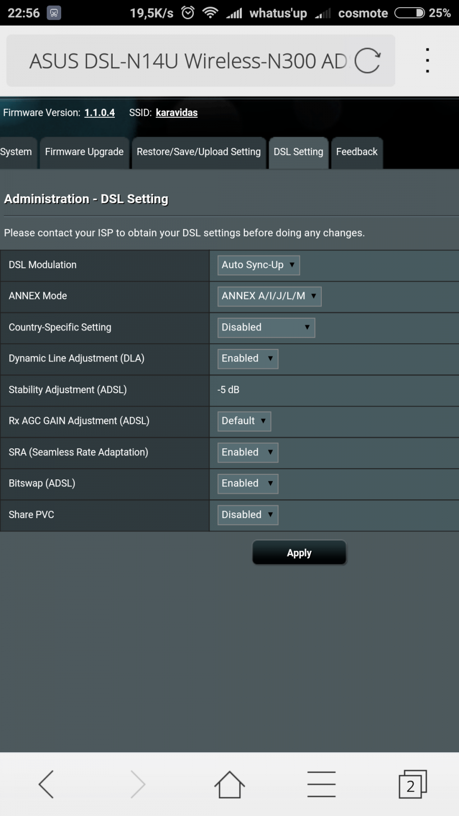The height and width of the screenshot is (816, 459).
Task: Expand the Country-Specific Setting dropdown
Action: click(x=266, y=327)
